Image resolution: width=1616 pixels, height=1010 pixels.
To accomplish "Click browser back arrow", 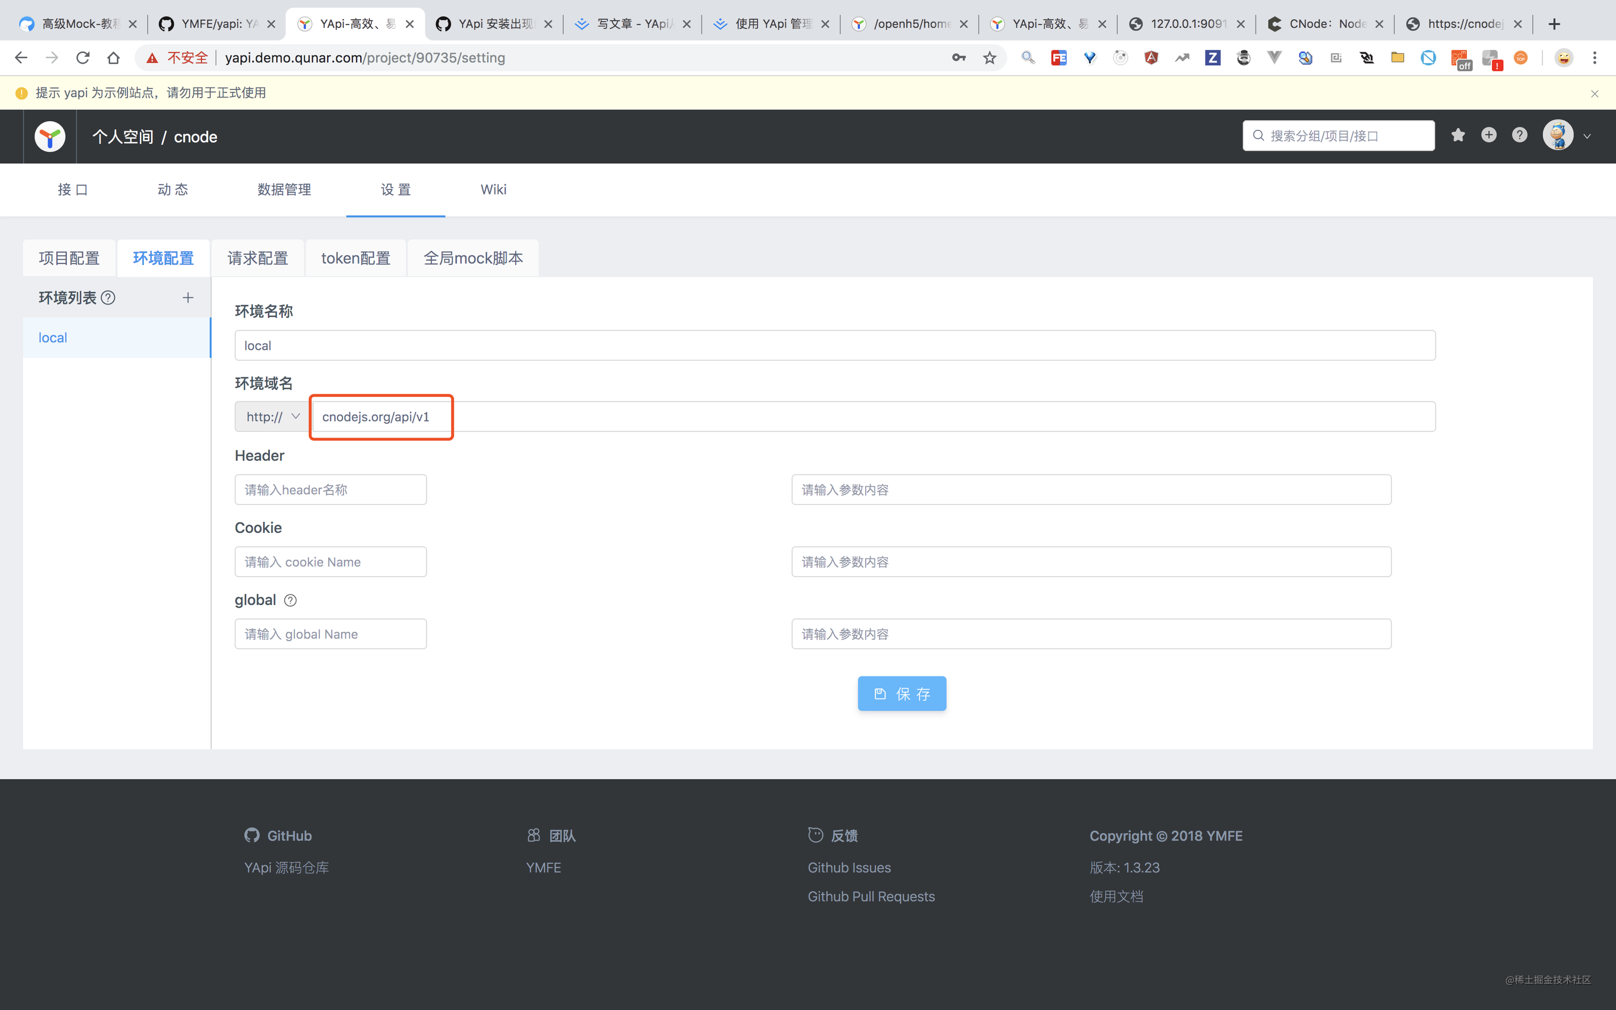I will (21, 58).
